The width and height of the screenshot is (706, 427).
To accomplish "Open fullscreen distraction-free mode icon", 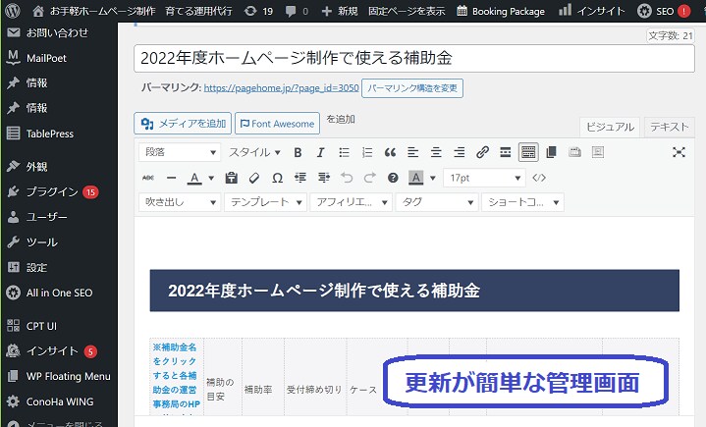I will click(x=679, y=152).
